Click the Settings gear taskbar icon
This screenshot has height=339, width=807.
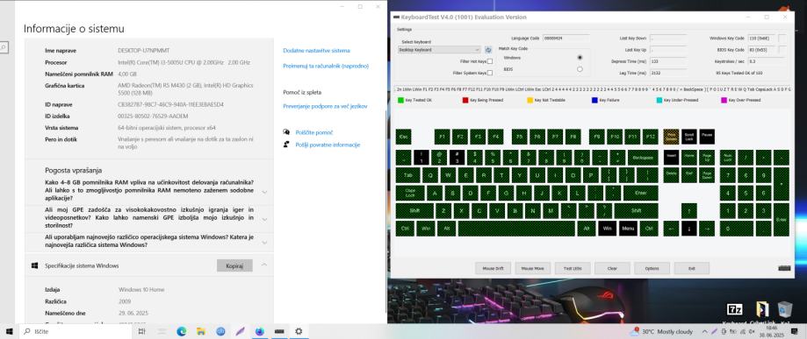299,332
